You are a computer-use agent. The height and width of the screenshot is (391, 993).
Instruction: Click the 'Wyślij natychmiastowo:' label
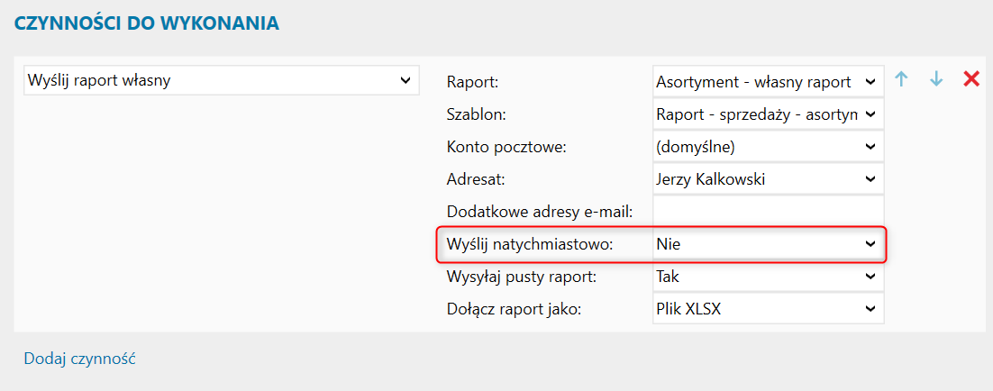pos(530,244)
